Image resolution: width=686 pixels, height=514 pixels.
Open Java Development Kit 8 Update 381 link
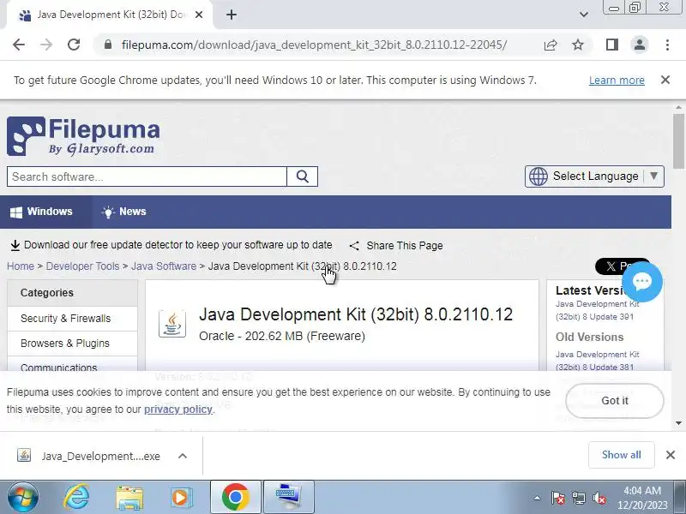(597, 361)
